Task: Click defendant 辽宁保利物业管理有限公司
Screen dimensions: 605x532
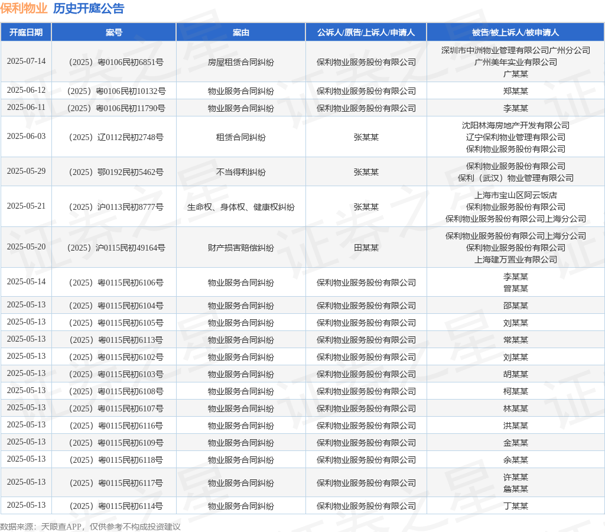Action: tap(515, 137)
